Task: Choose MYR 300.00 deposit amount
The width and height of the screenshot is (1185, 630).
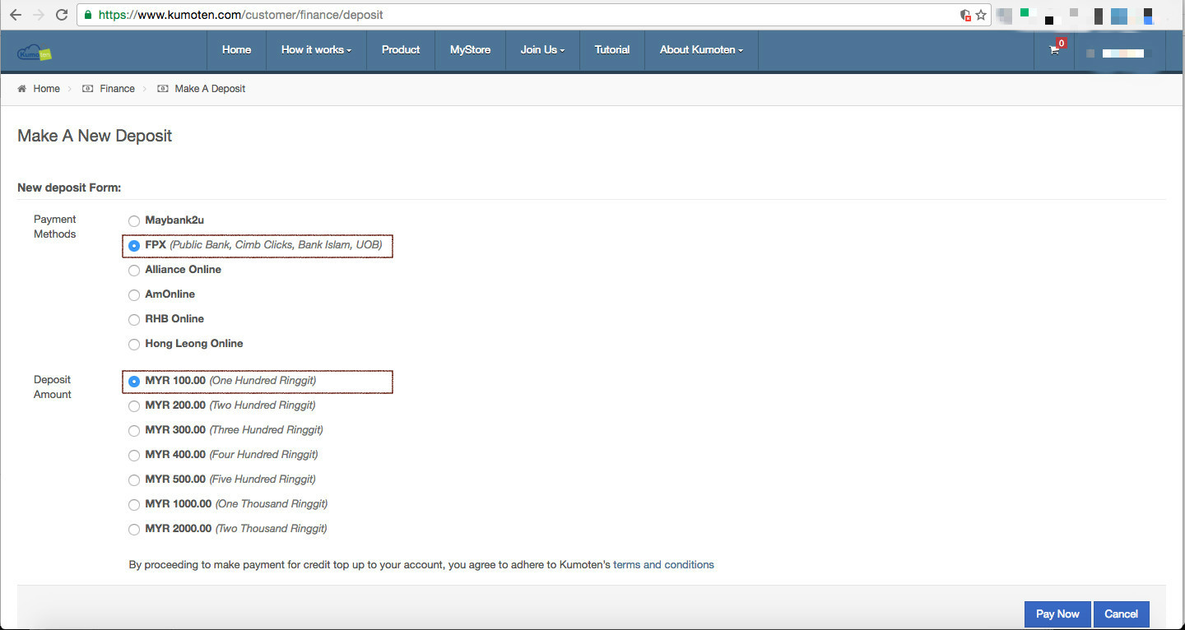Action: pyautogui.click(x=134, y=431)
